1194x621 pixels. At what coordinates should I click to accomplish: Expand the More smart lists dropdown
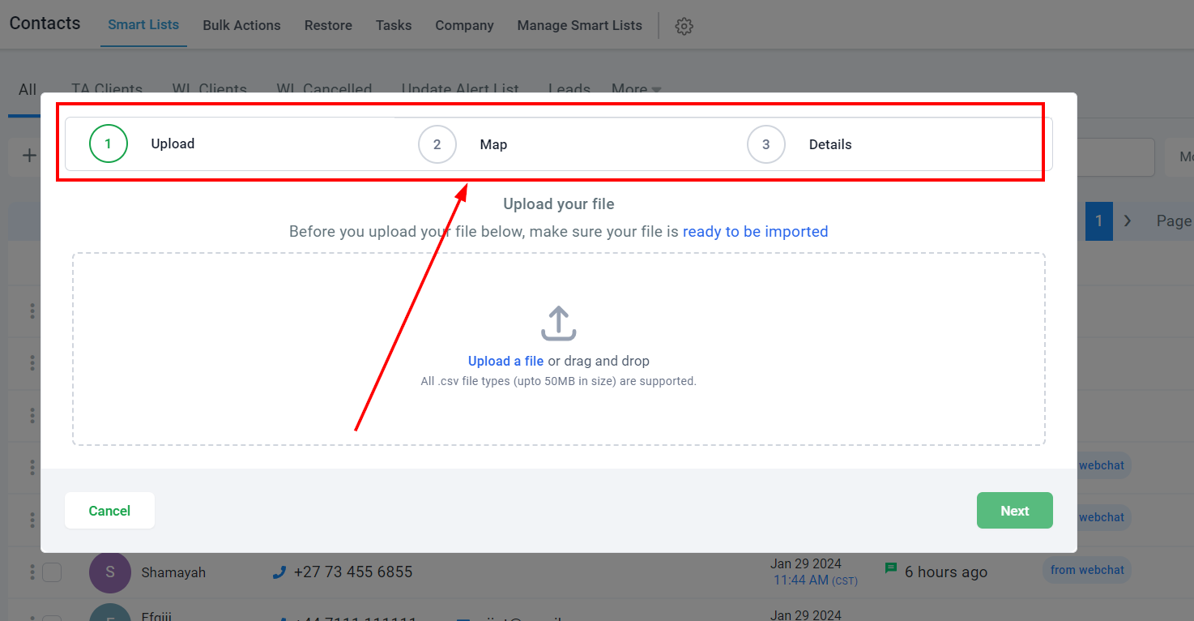[x=637, y=89]
